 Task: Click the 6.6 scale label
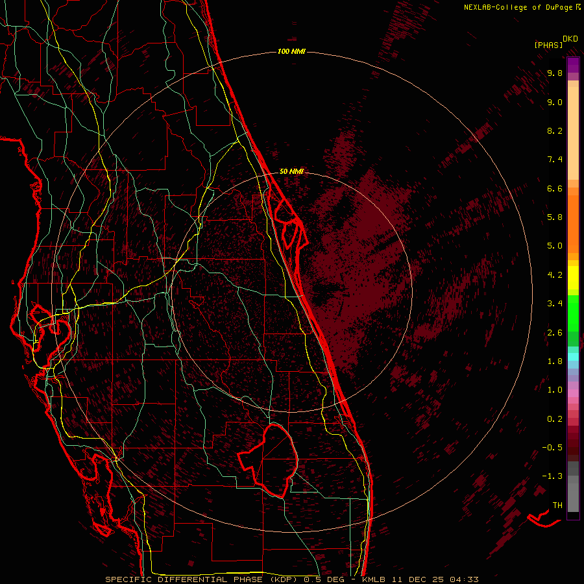click(x=555, y=188)
